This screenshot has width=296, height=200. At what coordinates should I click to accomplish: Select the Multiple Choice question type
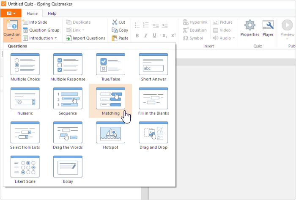point(25,67)
